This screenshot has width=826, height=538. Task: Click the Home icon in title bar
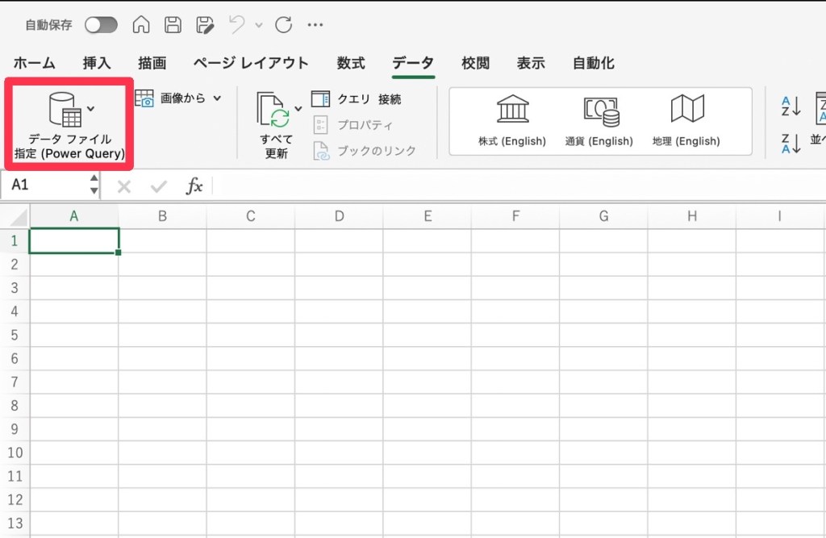pos(141,25)
